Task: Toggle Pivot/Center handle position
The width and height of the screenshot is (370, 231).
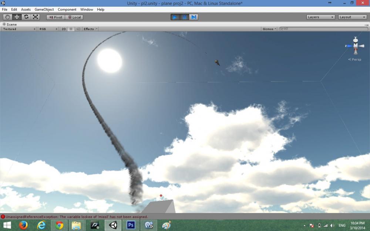Action: 56,17
